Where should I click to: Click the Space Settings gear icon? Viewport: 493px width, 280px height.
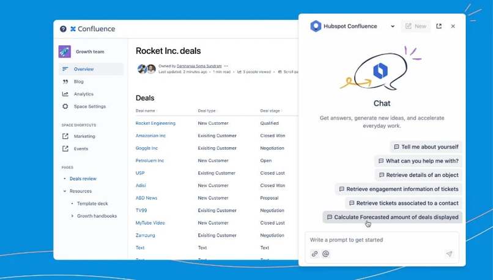[x=65, y=106]
